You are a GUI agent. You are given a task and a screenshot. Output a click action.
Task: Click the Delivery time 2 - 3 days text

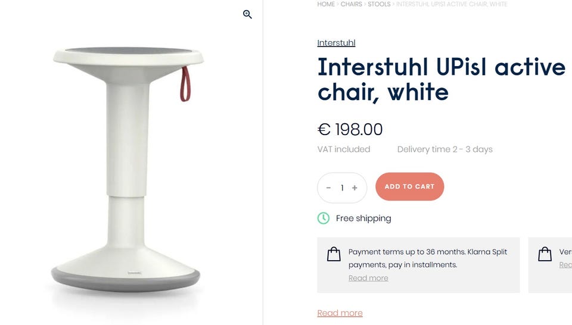pyautogui.click(x=444, y=149)
